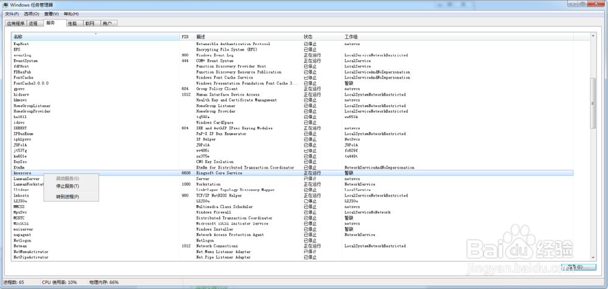Click the 物理内存: 66% status entry
This screenshot has width=608, height=289.
click(x=104, y=282)
